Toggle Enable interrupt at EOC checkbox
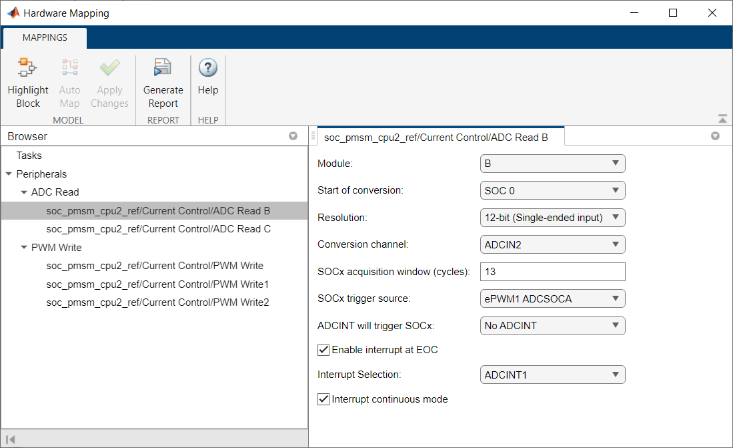 point(324,349)
